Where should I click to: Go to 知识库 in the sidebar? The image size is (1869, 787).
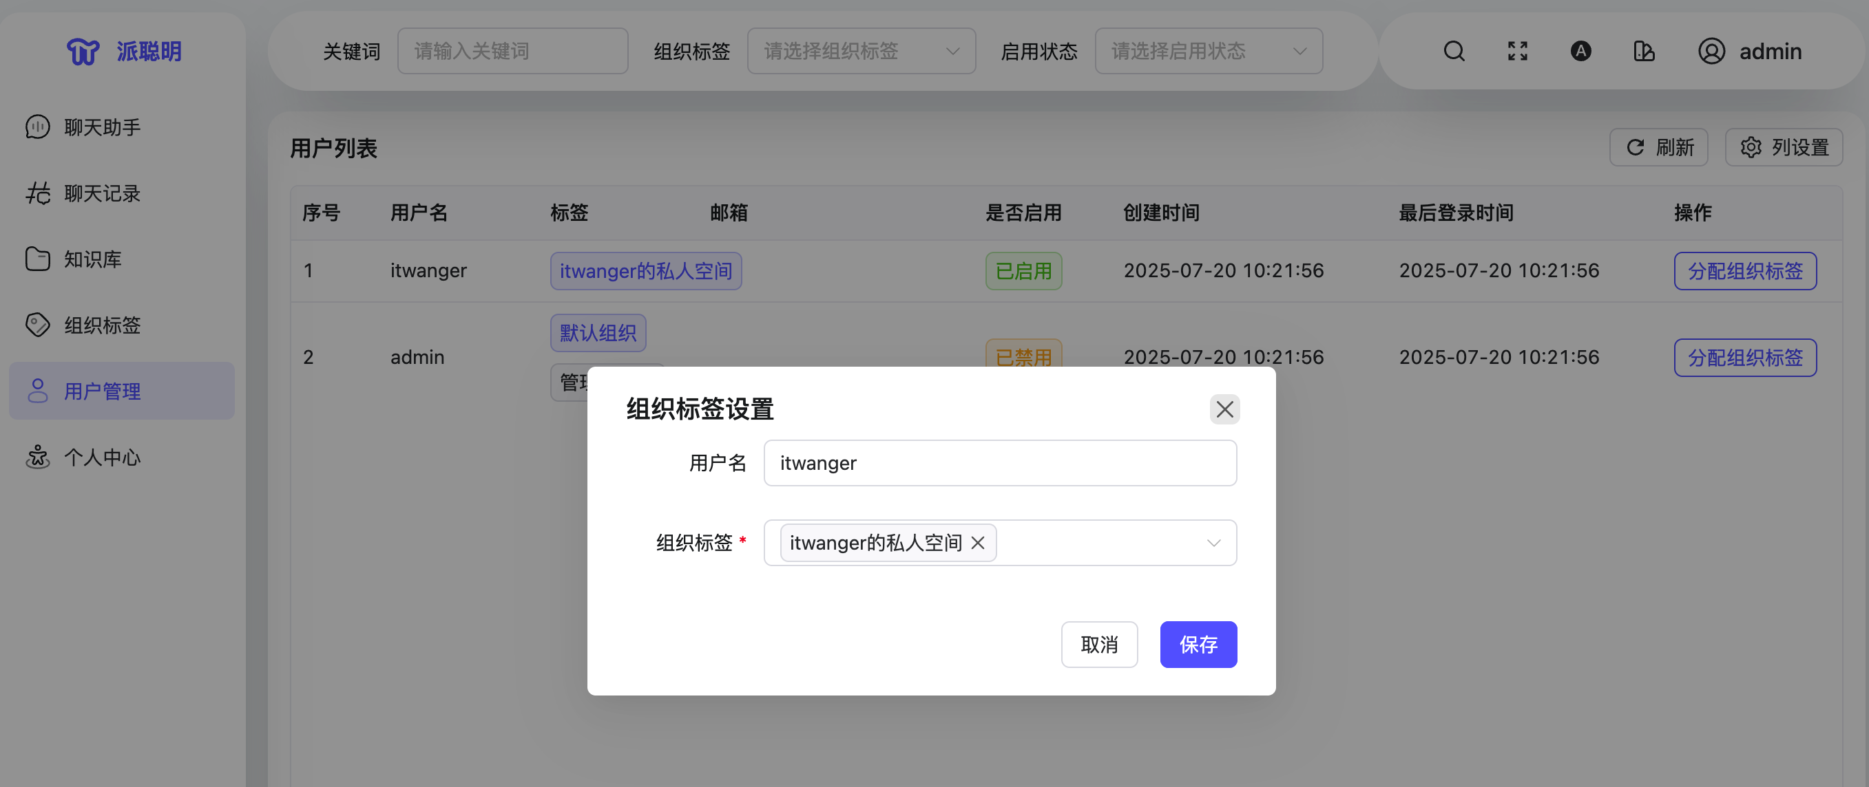click(x=92, y=259)
